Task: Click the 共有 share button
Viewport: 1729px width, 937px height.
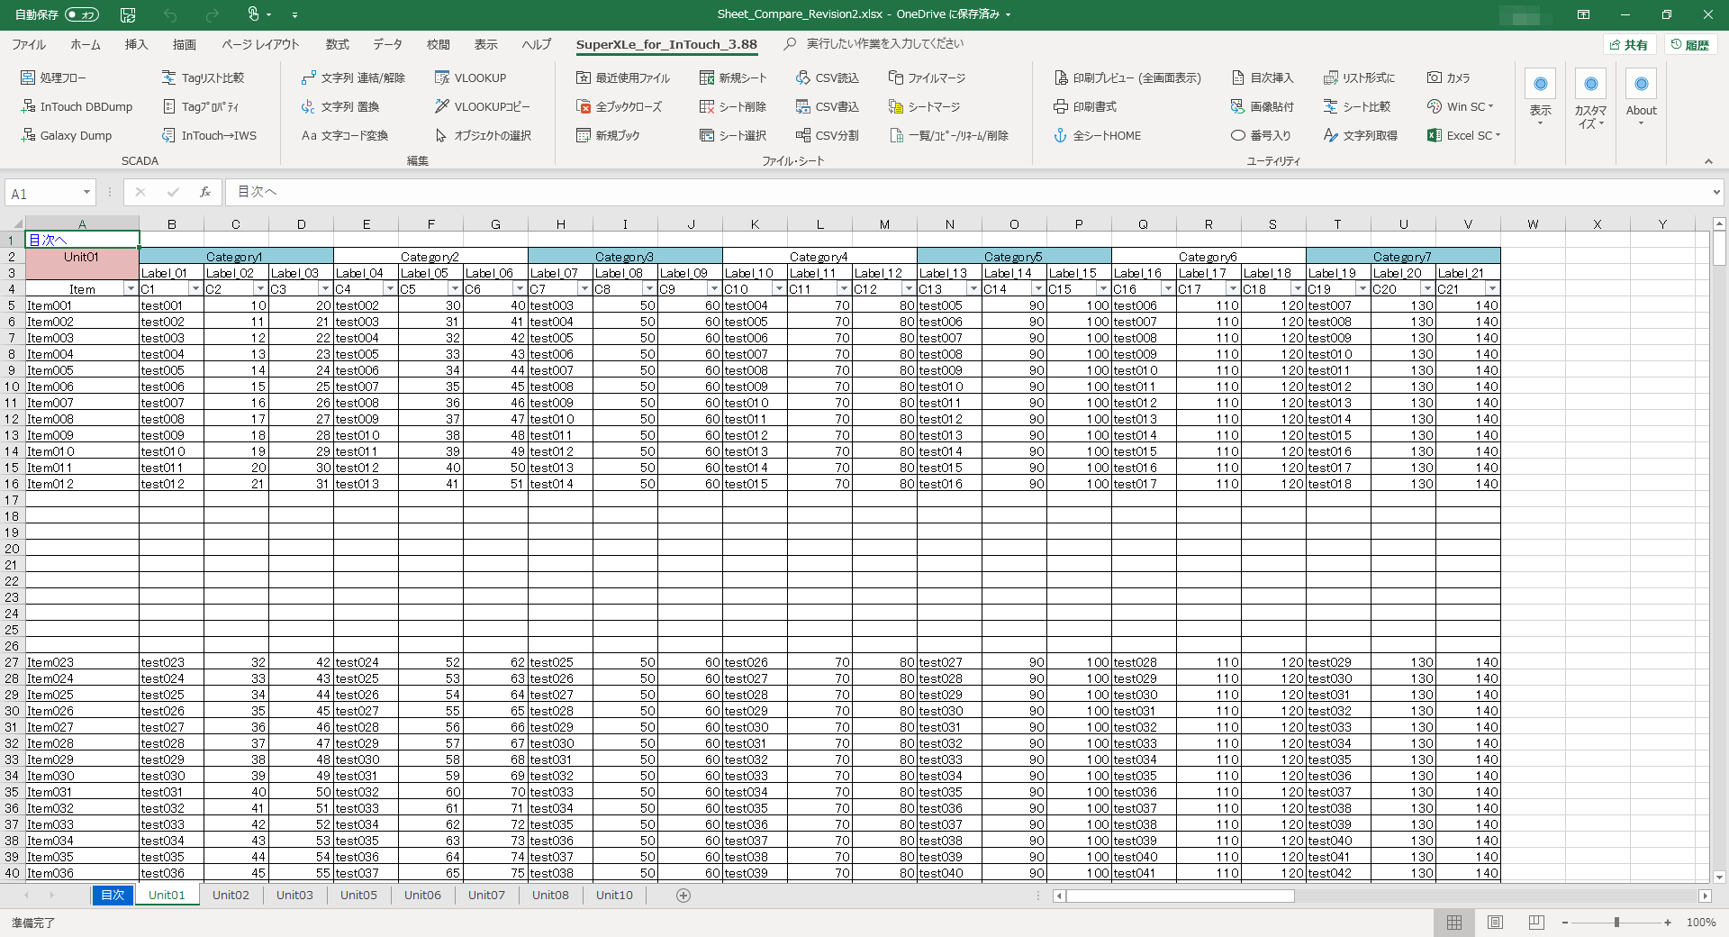Action: [x=1630, y=45]
